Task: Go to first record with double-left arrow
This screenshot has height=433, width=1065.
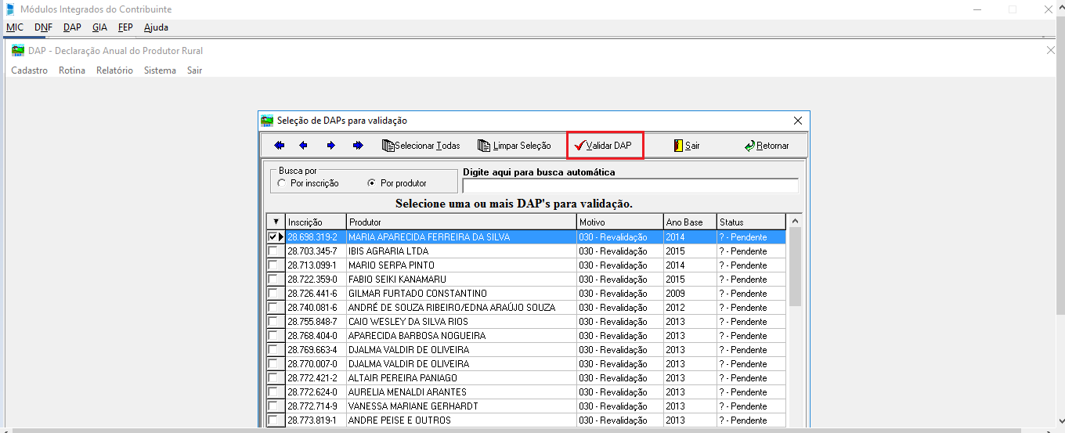Action: (280, 146)
